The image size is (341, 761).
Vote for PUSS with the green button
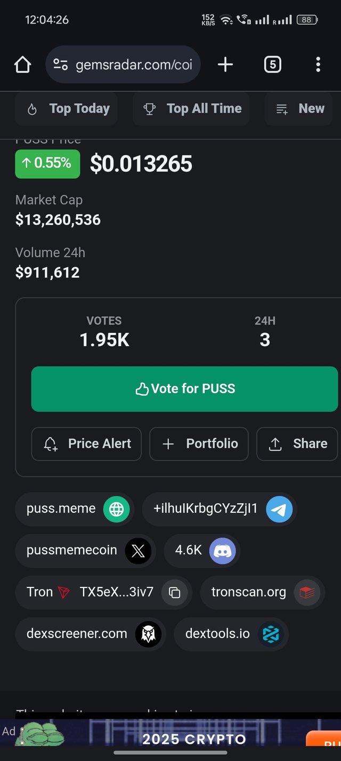(x=184, y=389)
